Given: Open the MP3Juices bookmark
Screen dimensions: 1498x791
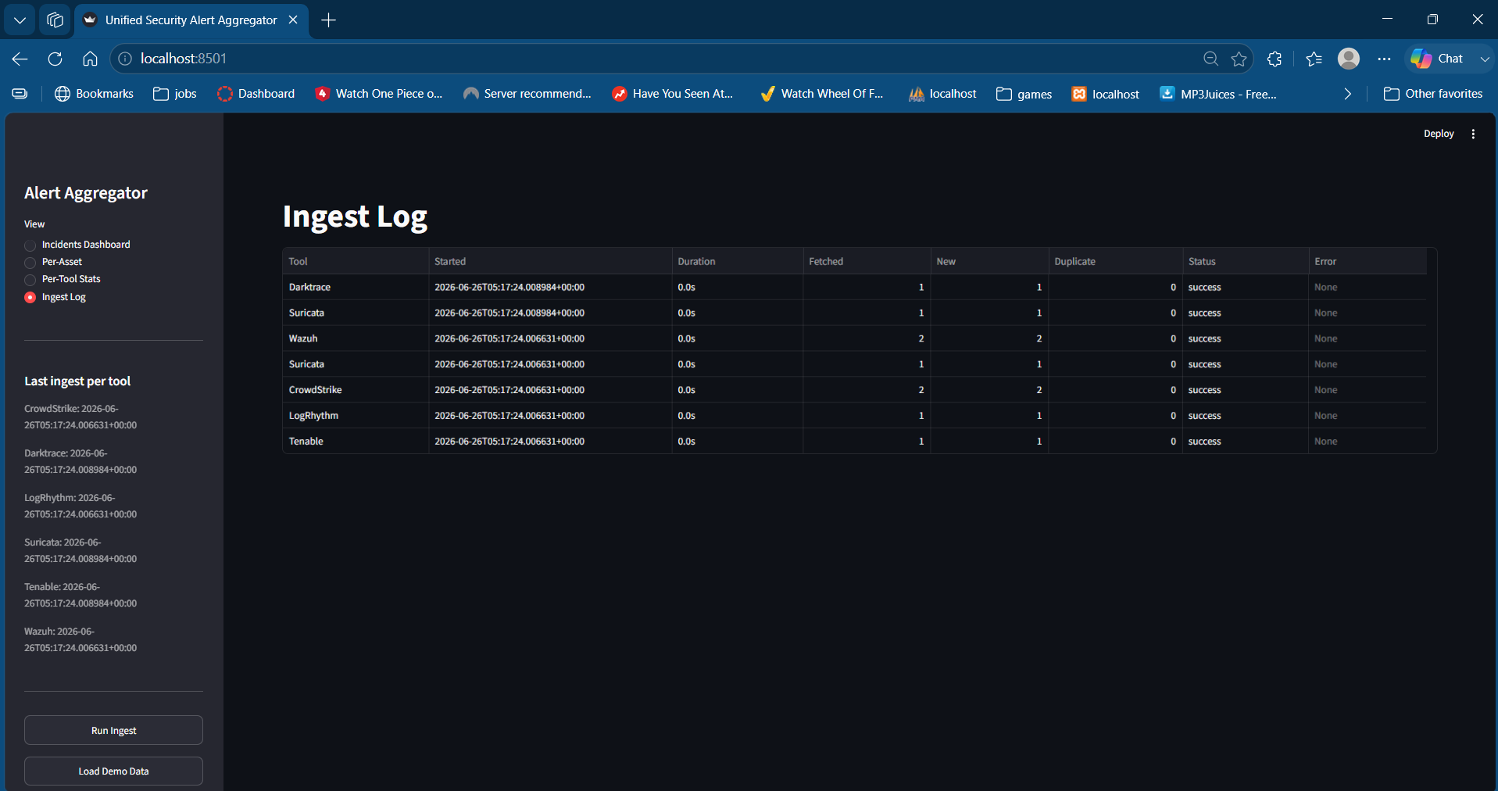Looking at the screenshot, I should point(1218,94).
